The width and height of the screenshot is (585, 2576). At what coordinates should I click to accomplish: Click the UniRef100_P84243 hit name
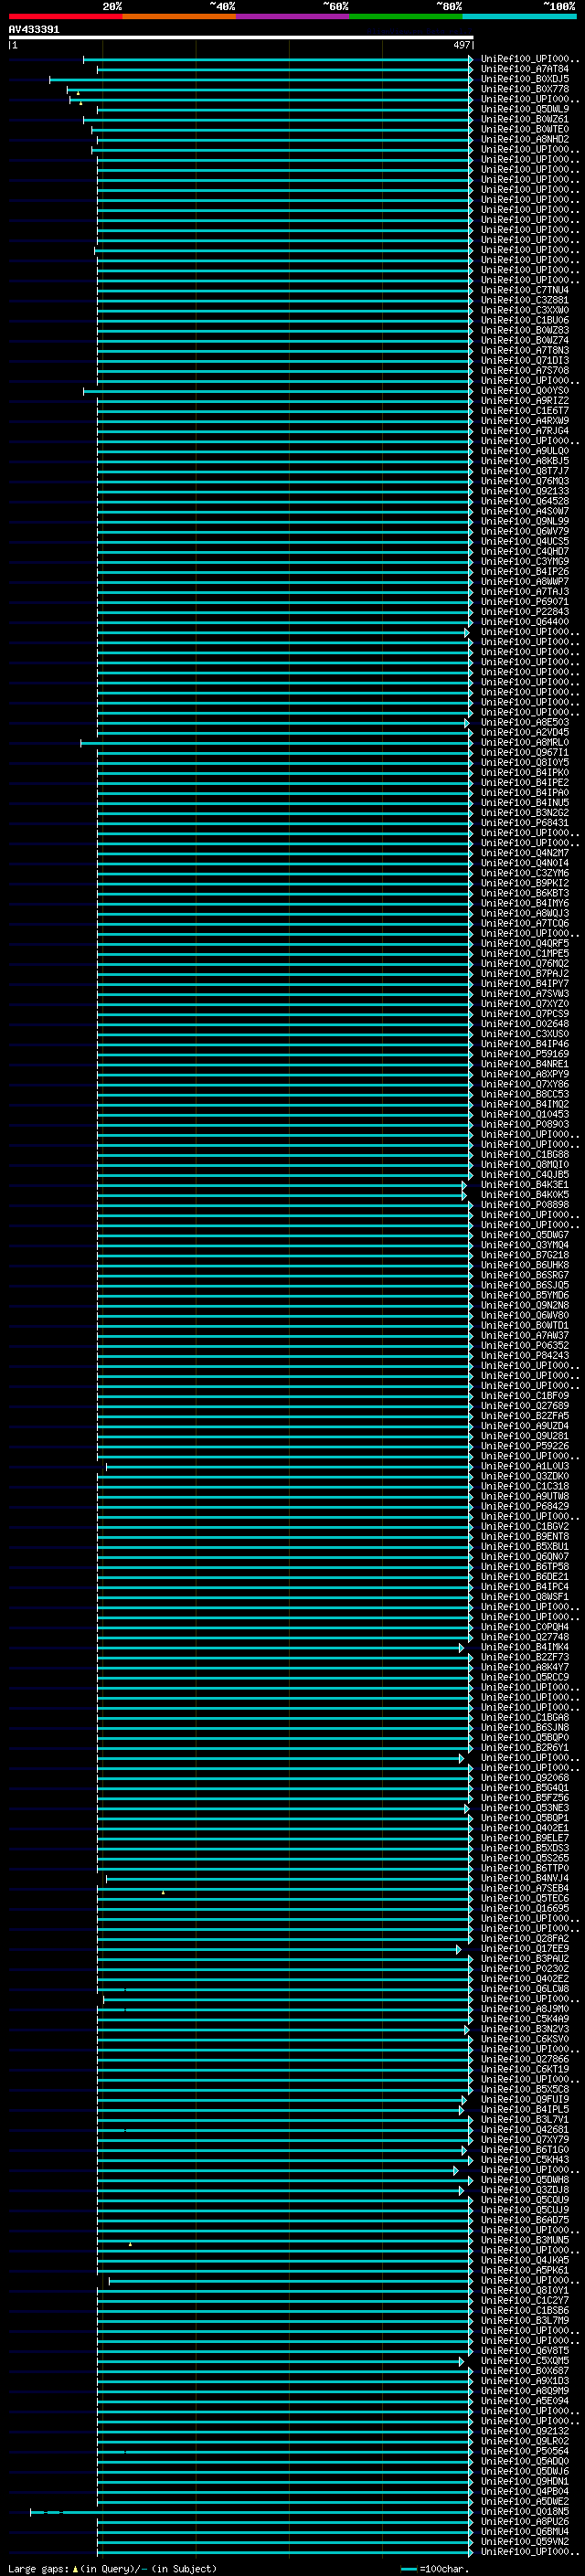point(524,1355)
